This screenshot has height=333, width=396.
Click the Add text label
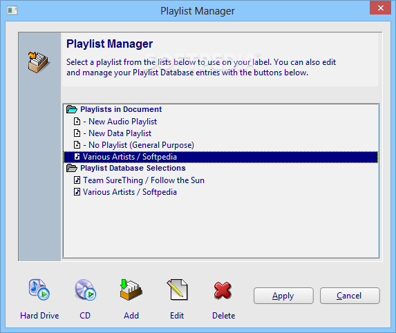point(131,316)
